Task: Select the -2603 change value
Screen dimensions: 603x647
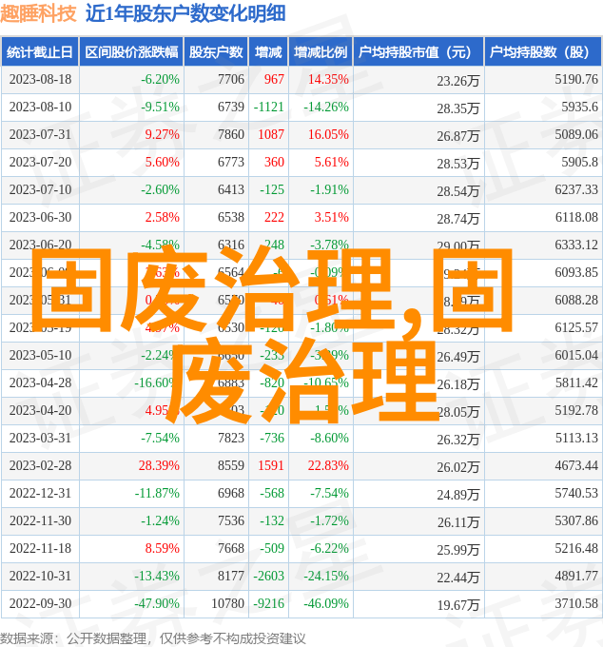Action: coord(268,577)
